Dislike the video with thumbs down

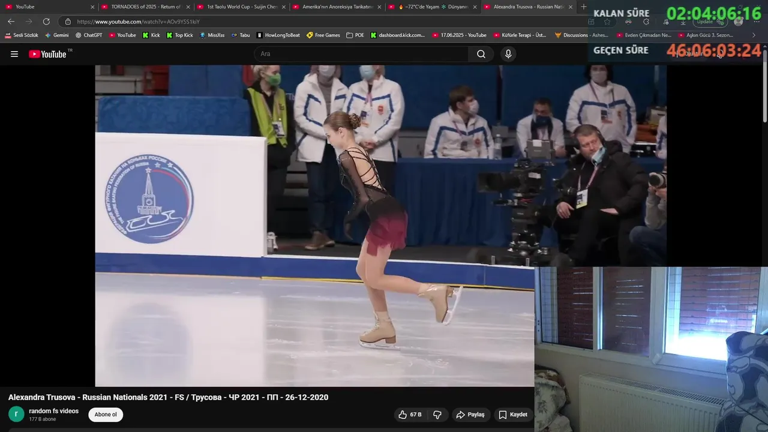437,415
